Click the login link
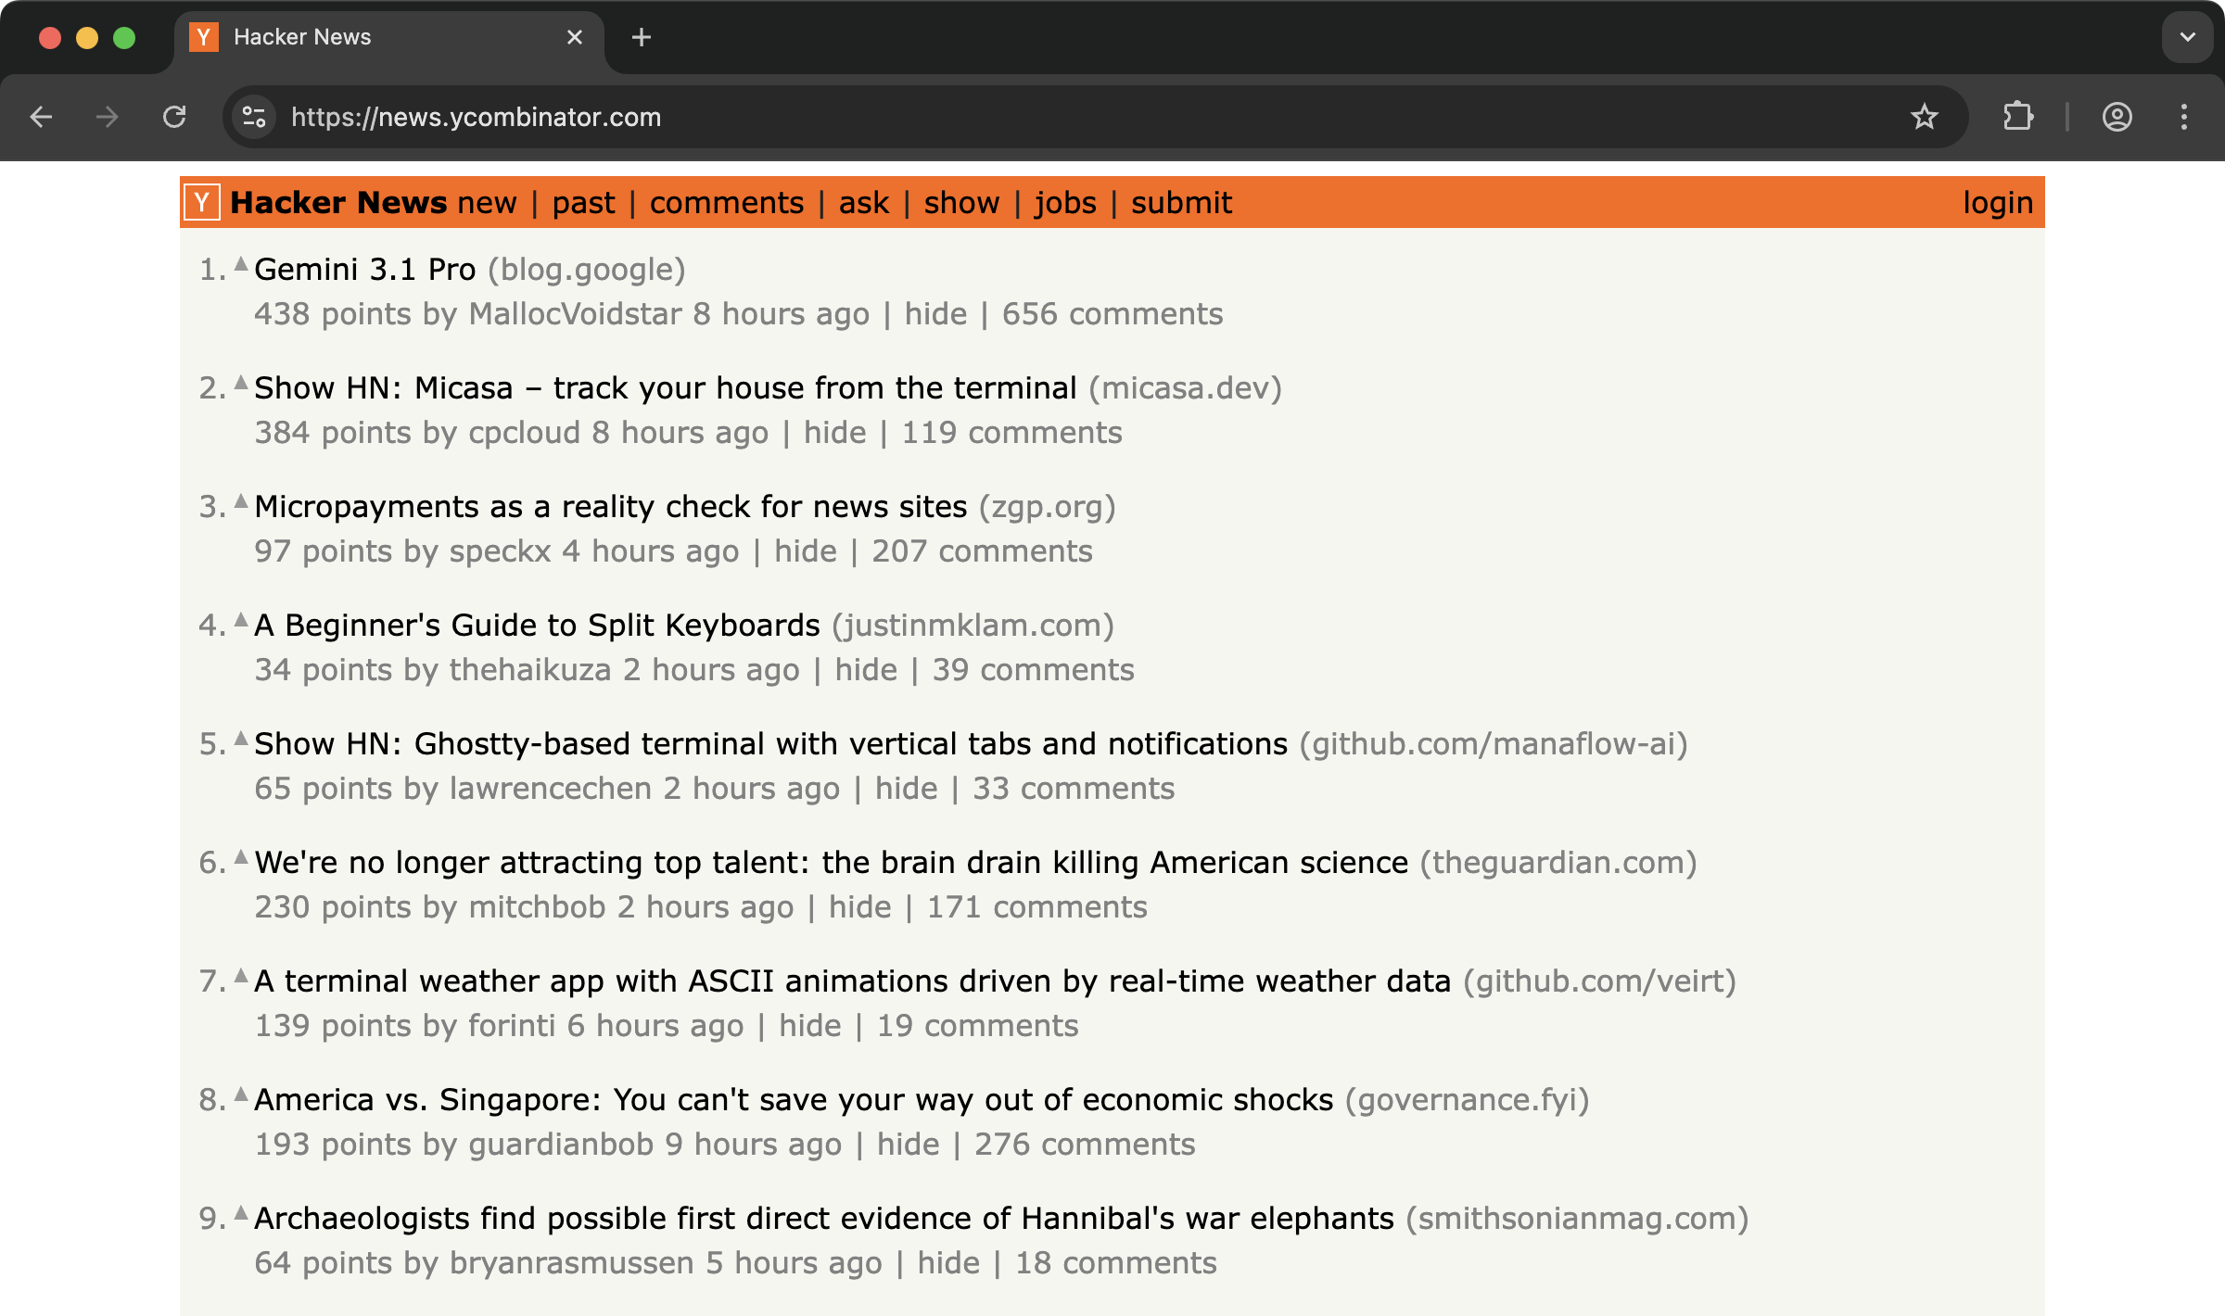 pyautogui.click(x=1997, y=203)
